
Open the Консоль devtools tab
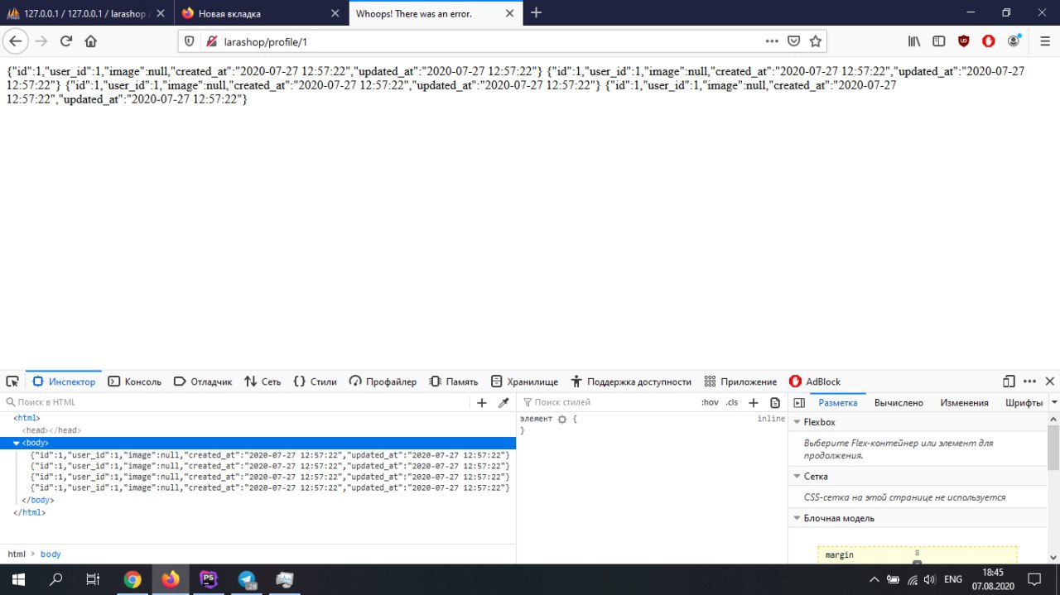click(x=135, y=381)
